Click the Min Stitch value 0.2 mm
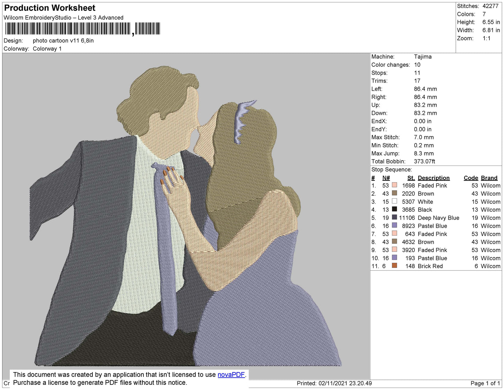This screenshot has width=504, height=390. [x=424, y=145]
